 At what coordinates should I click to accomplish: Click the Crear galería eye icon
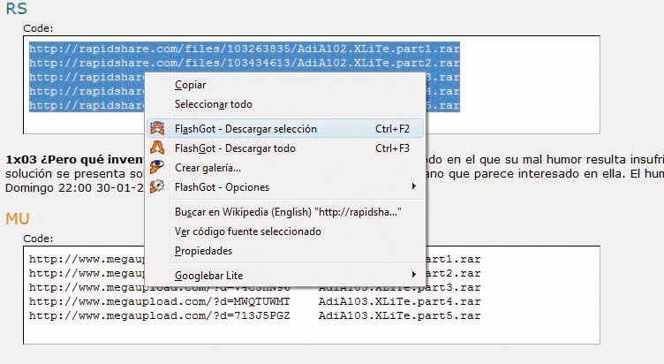click(157, 168)
